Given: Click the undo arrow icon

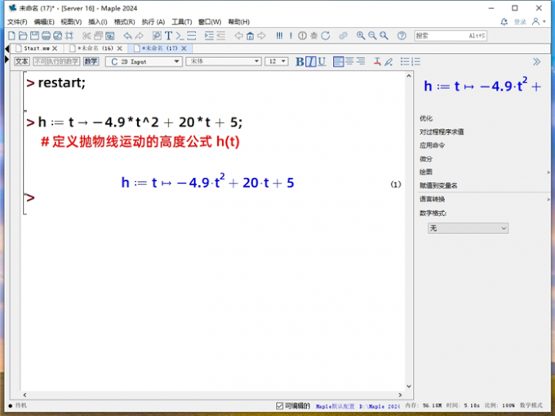Looking at the screenshot, I should pos(127,36).
